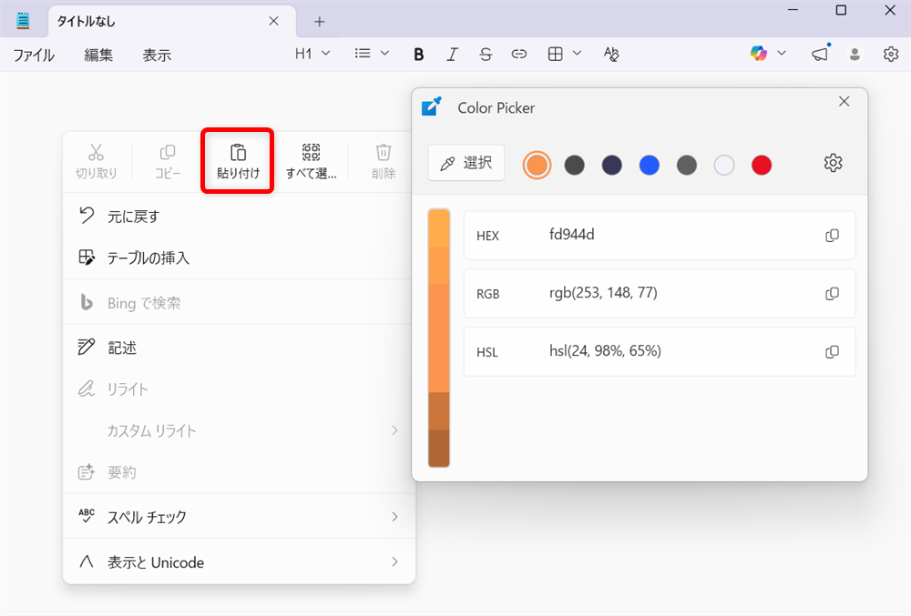Copy the RGB color value
The height and width of the screenshot is (616, 911).
831,293
